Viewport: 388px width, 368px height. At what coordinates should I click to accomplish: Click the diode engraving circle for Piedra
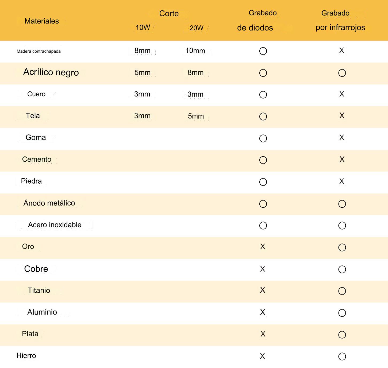click(263, 182)
